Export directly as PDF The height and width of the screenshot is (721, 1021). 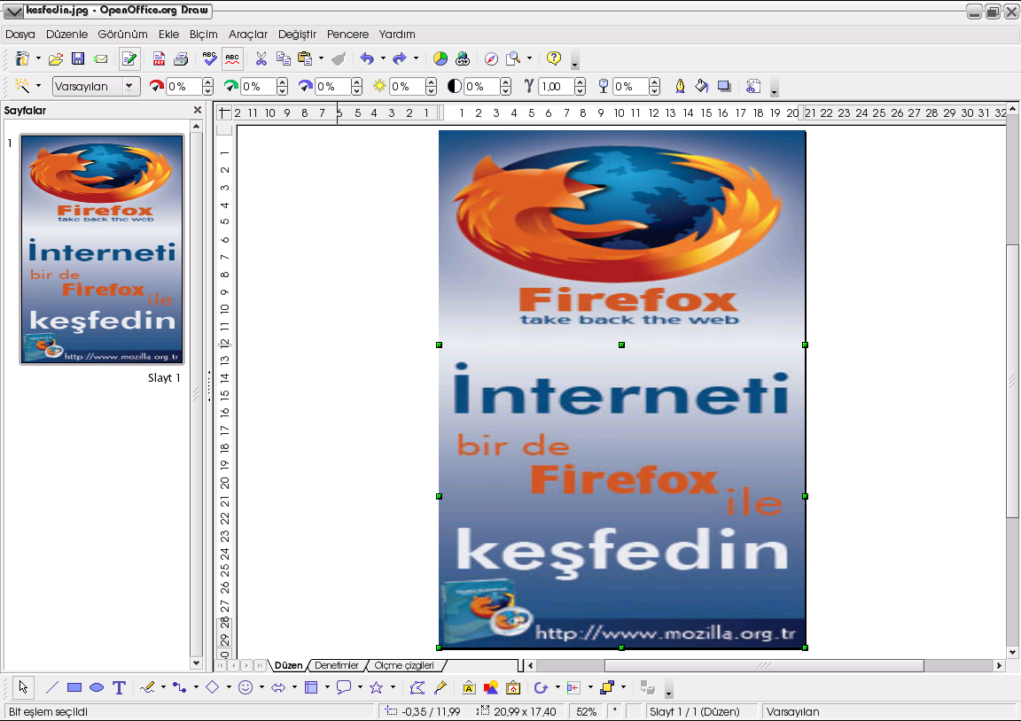(159, 59)
